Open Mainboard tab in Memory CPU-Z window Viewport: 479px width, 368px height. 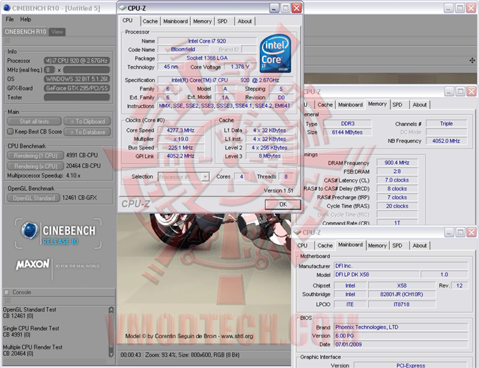pyautogui.click(x=351, y=105)
